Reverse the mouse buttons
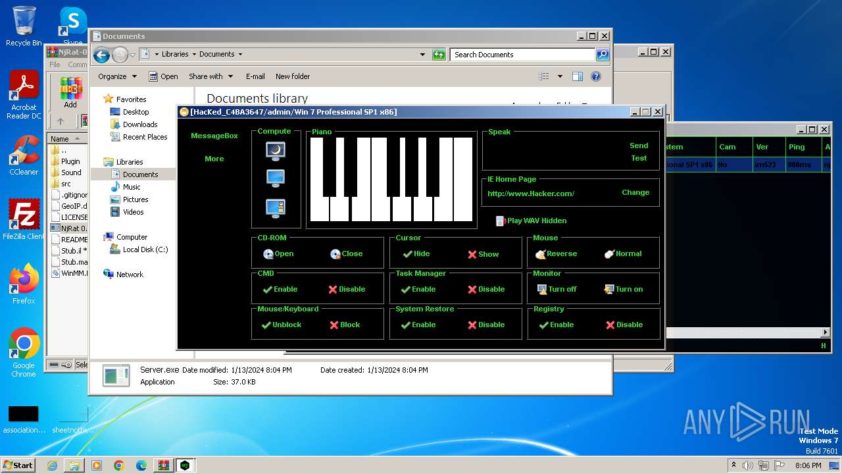The height and width of the screenshot is (474, 842). pos(556,253)
